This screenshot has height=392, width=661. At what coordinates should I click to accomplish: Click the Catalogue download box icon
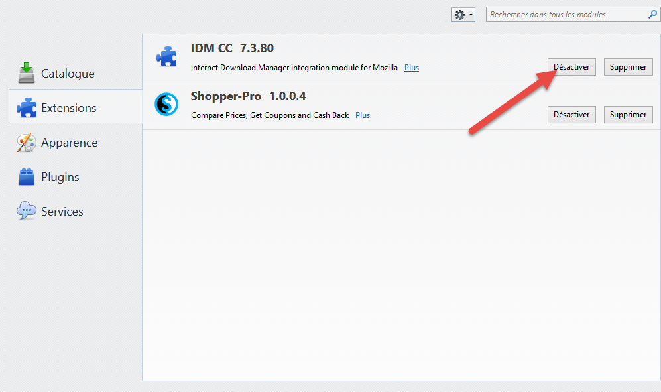(x=26, y=73)
